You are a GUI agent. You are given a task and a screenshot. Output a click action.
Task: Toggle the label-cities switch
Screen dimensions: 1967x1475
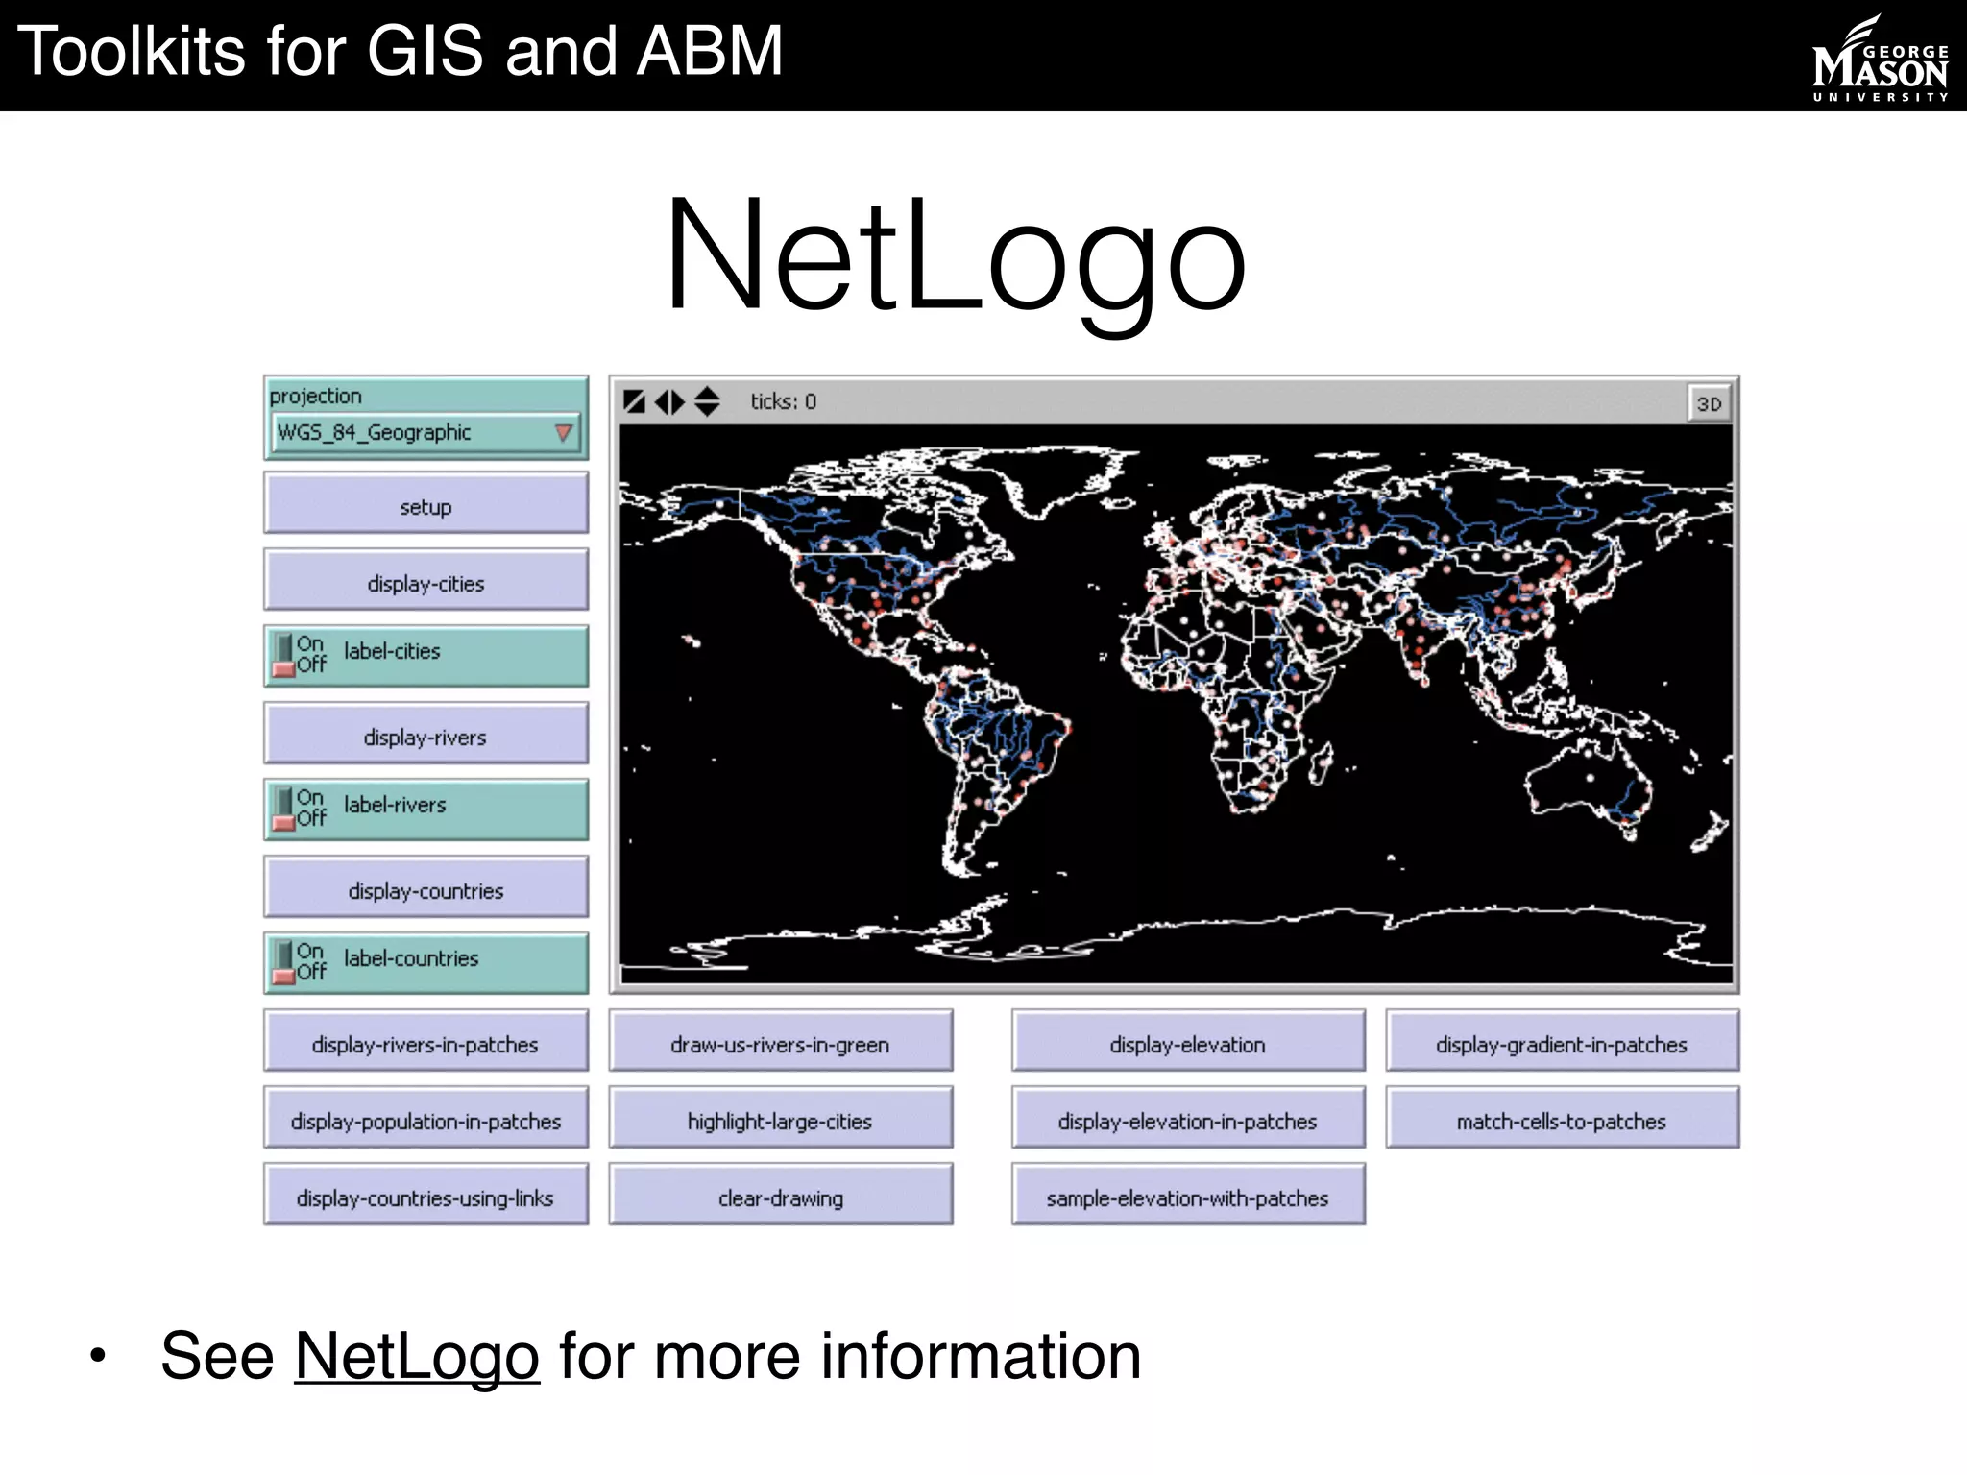pyautogui.click(x=284, y=655)
